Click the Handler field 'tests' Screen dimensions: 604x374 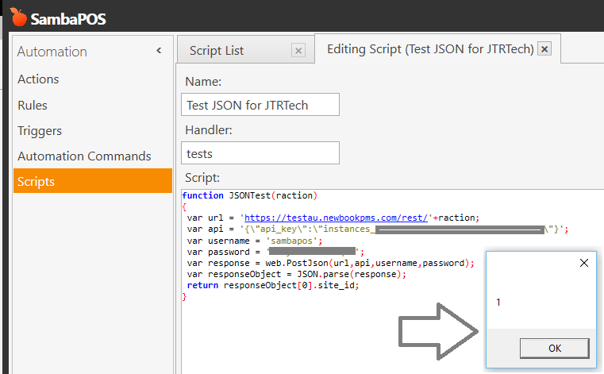point(260,153)
